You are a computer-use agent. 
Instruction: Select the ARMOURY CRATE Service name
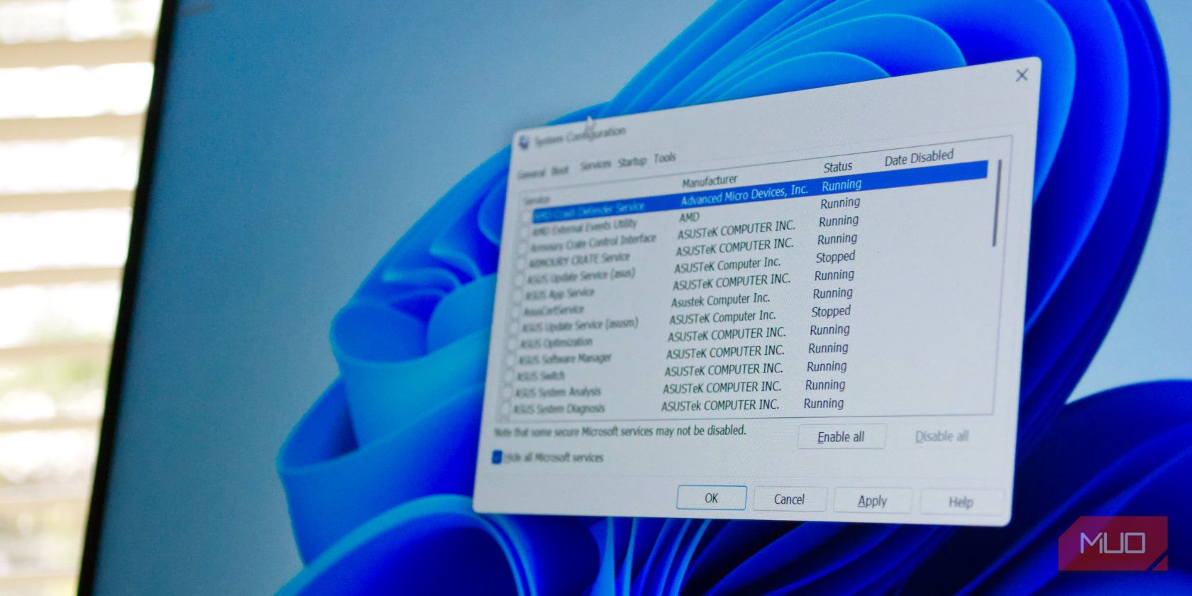tap(580, 260)
